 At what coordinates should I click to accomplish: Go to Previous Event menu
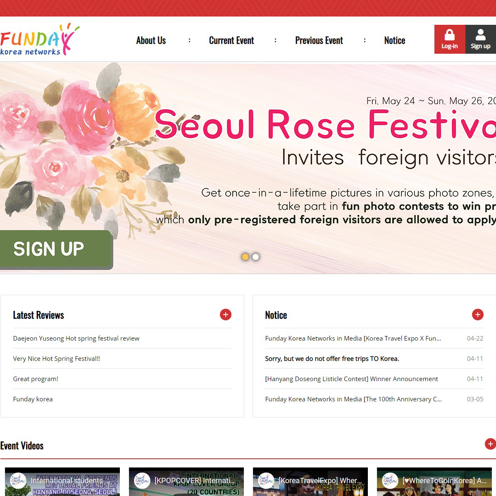[319, 41]
